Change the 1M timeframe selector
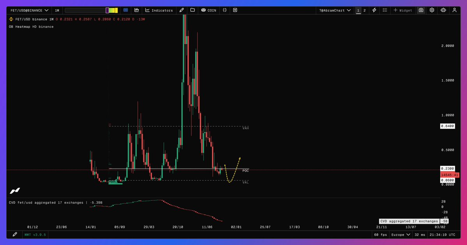This screenshot has height=245, width=467. pyautogui.click(x=57, y=11)
